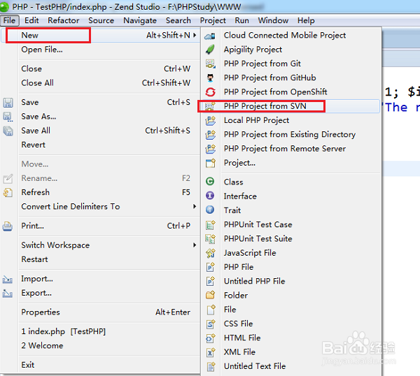Open the Help menu
Viewport: 420px width, 376px height.
(306, 20)
